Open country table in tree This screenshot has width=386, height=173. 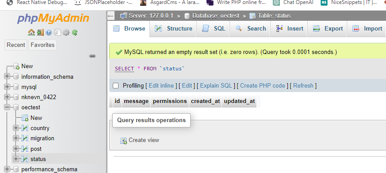click(x=40, y=128)
